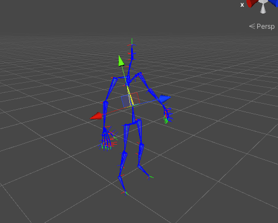Click the X label on the orientation gizmo
Viewport: 278px width, 223px height.
tap(242, 5)
